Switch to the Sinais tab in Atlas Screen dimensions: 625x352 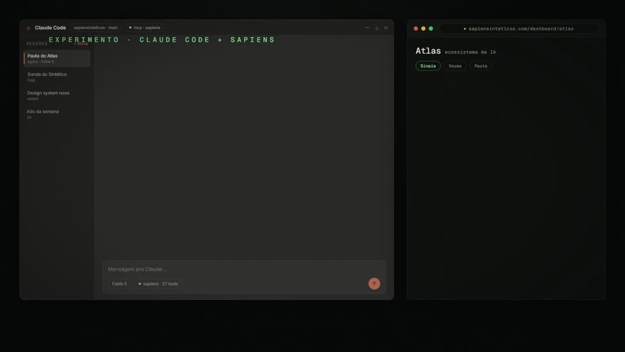(x=428, y=66)
